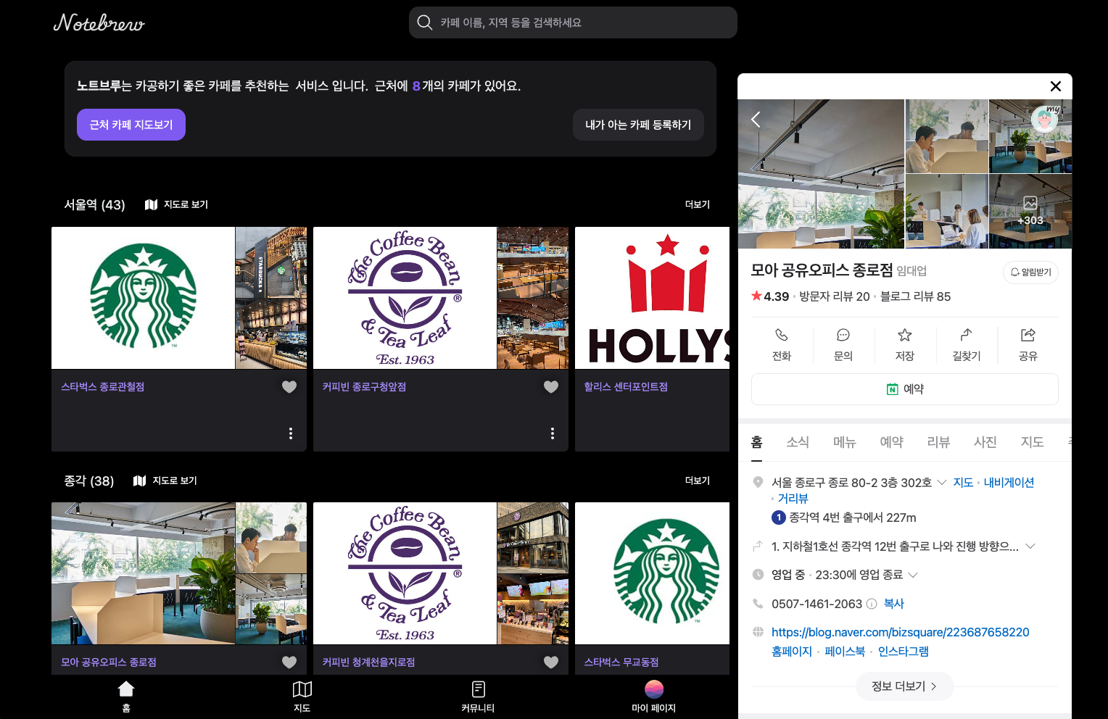This screenshot has height=719, width=1108.
Task: Focus the cafe search input field
Action: 573,22
